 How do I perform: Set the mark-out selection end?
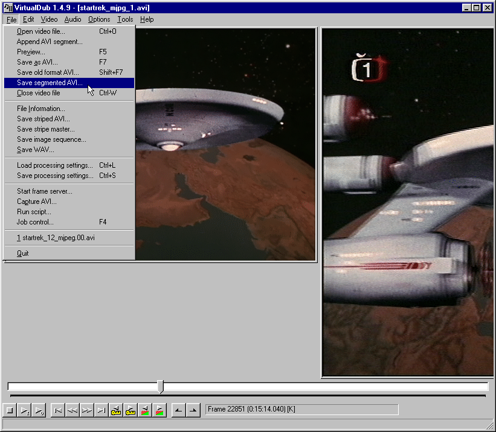(193, 410)
